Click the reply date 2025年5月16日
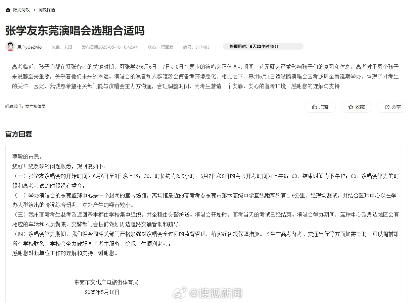The width and height of the screenshot is (416, 303). pos(102,292)
